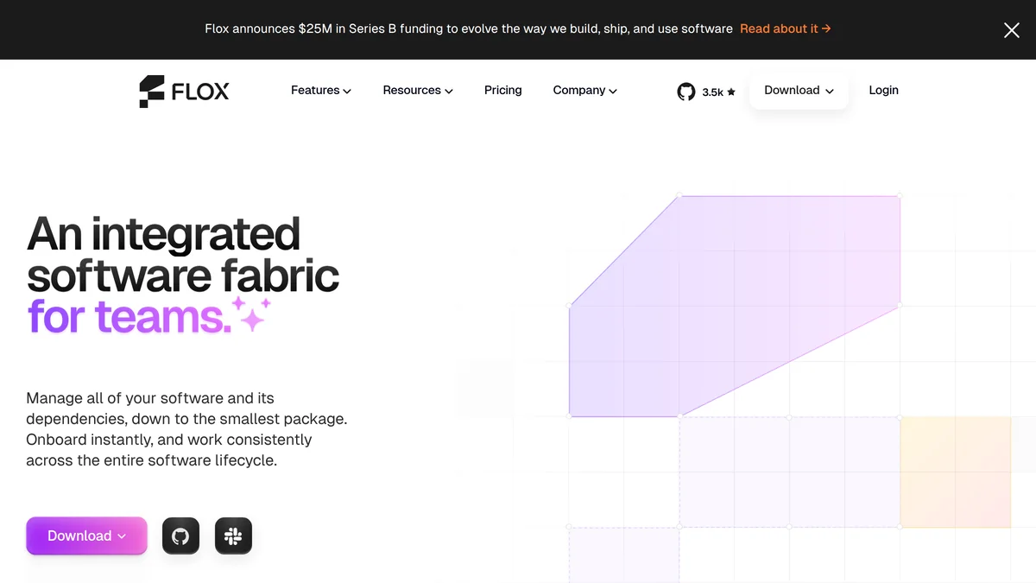
Task: Expand the Company dropdown in navbar
Action: click(x=584, y=90)
